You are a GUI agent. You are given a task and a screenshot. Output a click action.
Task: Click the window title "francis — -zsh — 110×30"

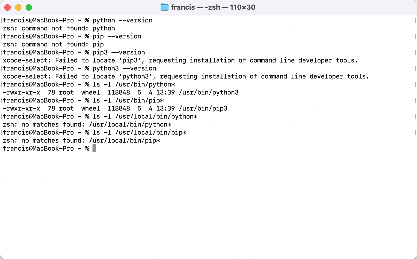(x=213, y=7)
